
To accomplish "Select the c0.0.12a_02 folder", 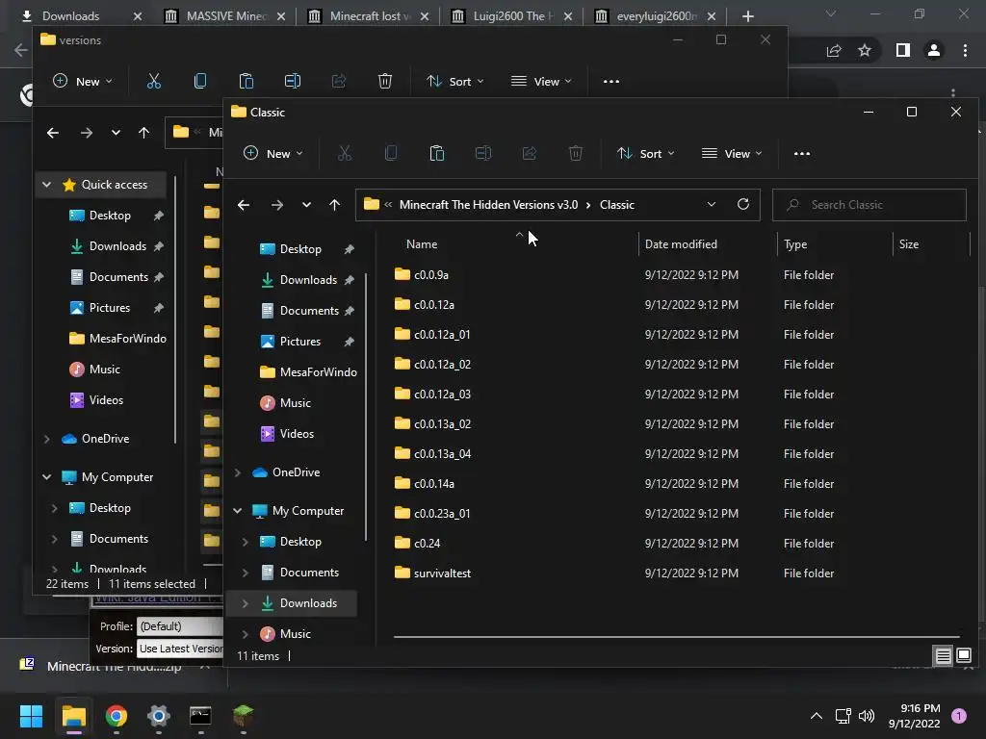I will 442,365.
